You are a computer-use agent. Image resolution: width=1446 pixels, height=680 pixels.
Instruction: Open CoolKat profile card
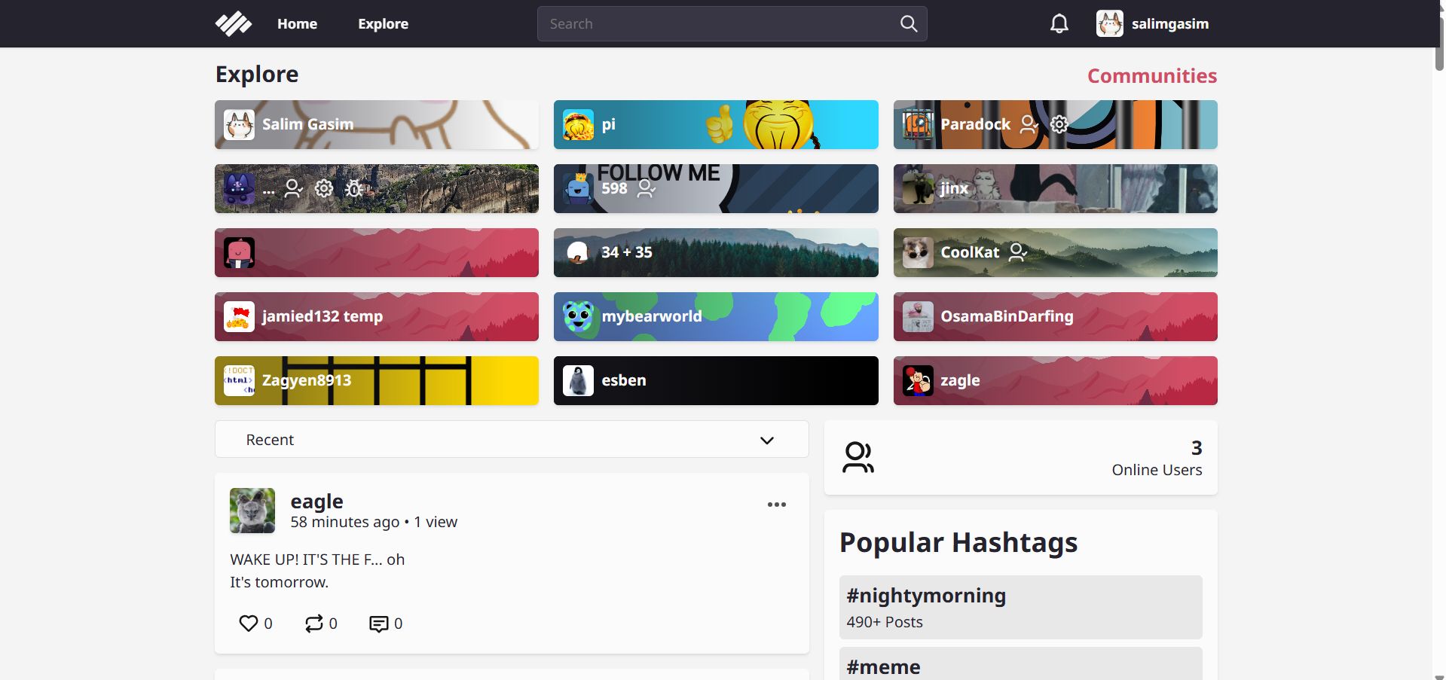point(1055,252)
